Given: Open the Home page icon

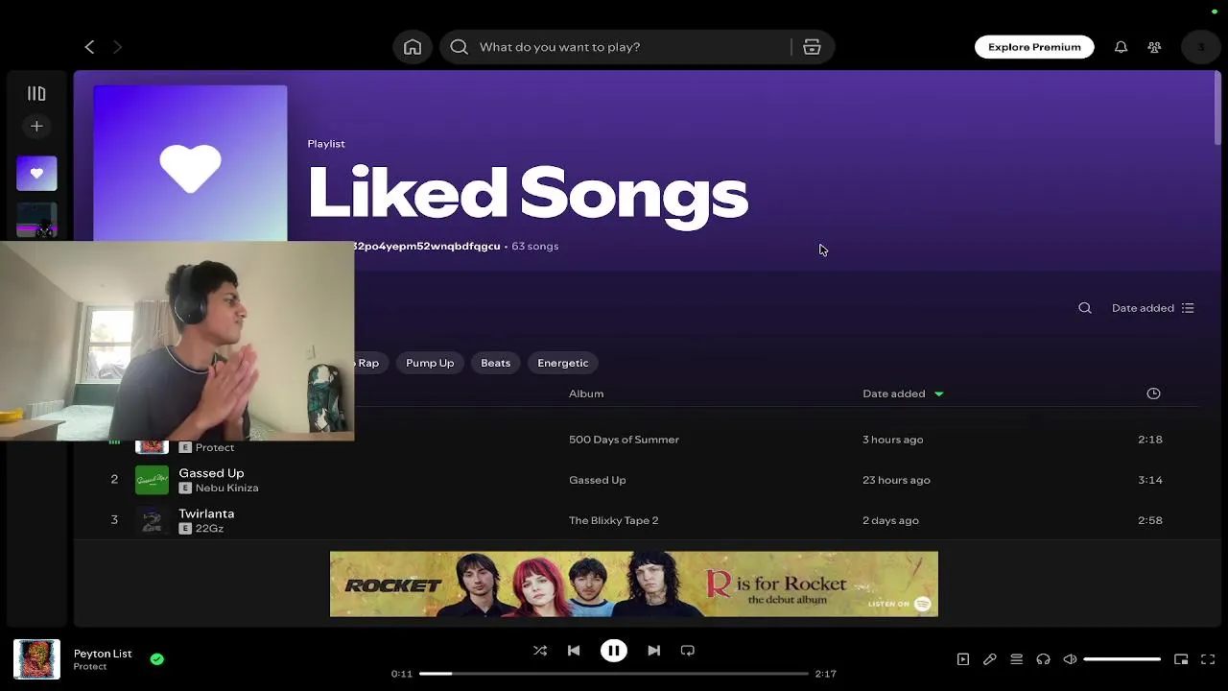Looking at the screenshot, I should (413, 47).
